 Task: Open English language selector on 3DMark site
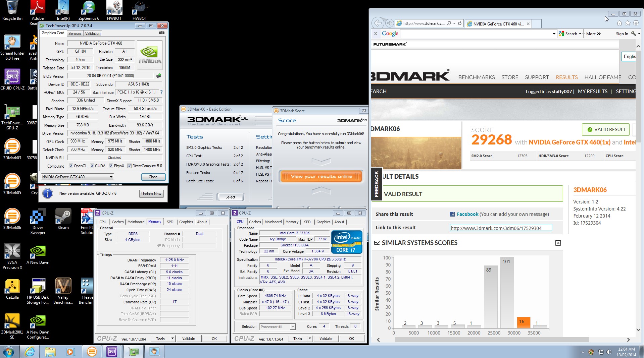point(629,56)
